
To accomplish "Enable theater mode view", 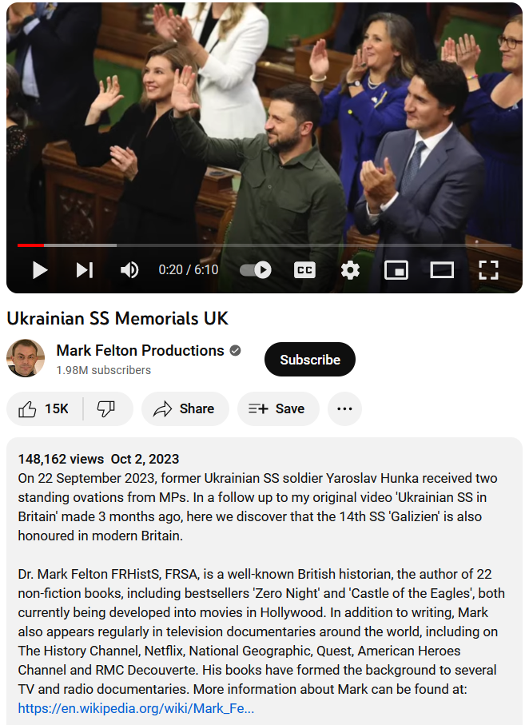I will [442, 270].
